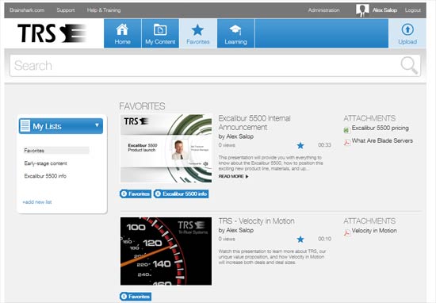Screen dimensions: 436x303
Task: Open the Velocity in Motion attachment
Action: pyautogui.click(x=374, y=231)
